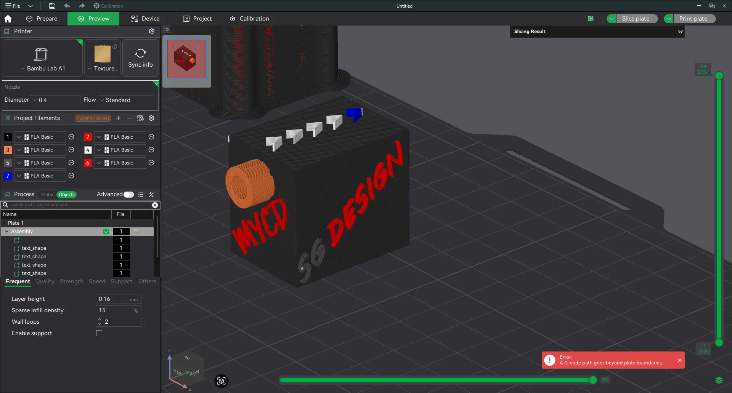Open Flow Standard dropdown
Image resolution: width=732 pixels, height=393 pixels.
[125, 100]
